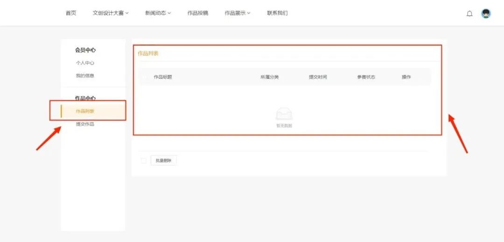Expand the 作品展示 dropdown menu
Image resolution: width=504 pixels, height=242 pixels.
(238, 13)
